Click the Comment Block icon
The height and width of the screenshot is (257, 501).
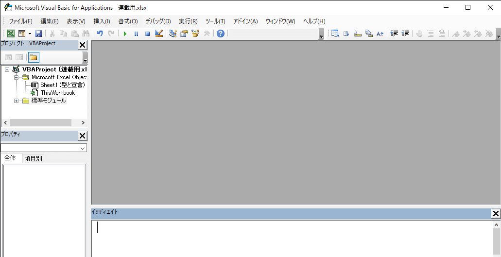pos(431,34)
